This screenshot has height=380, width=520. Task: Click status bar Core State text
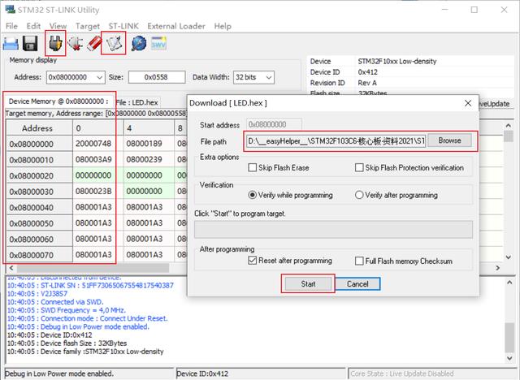pyautogui.click(x=402, y=374)
